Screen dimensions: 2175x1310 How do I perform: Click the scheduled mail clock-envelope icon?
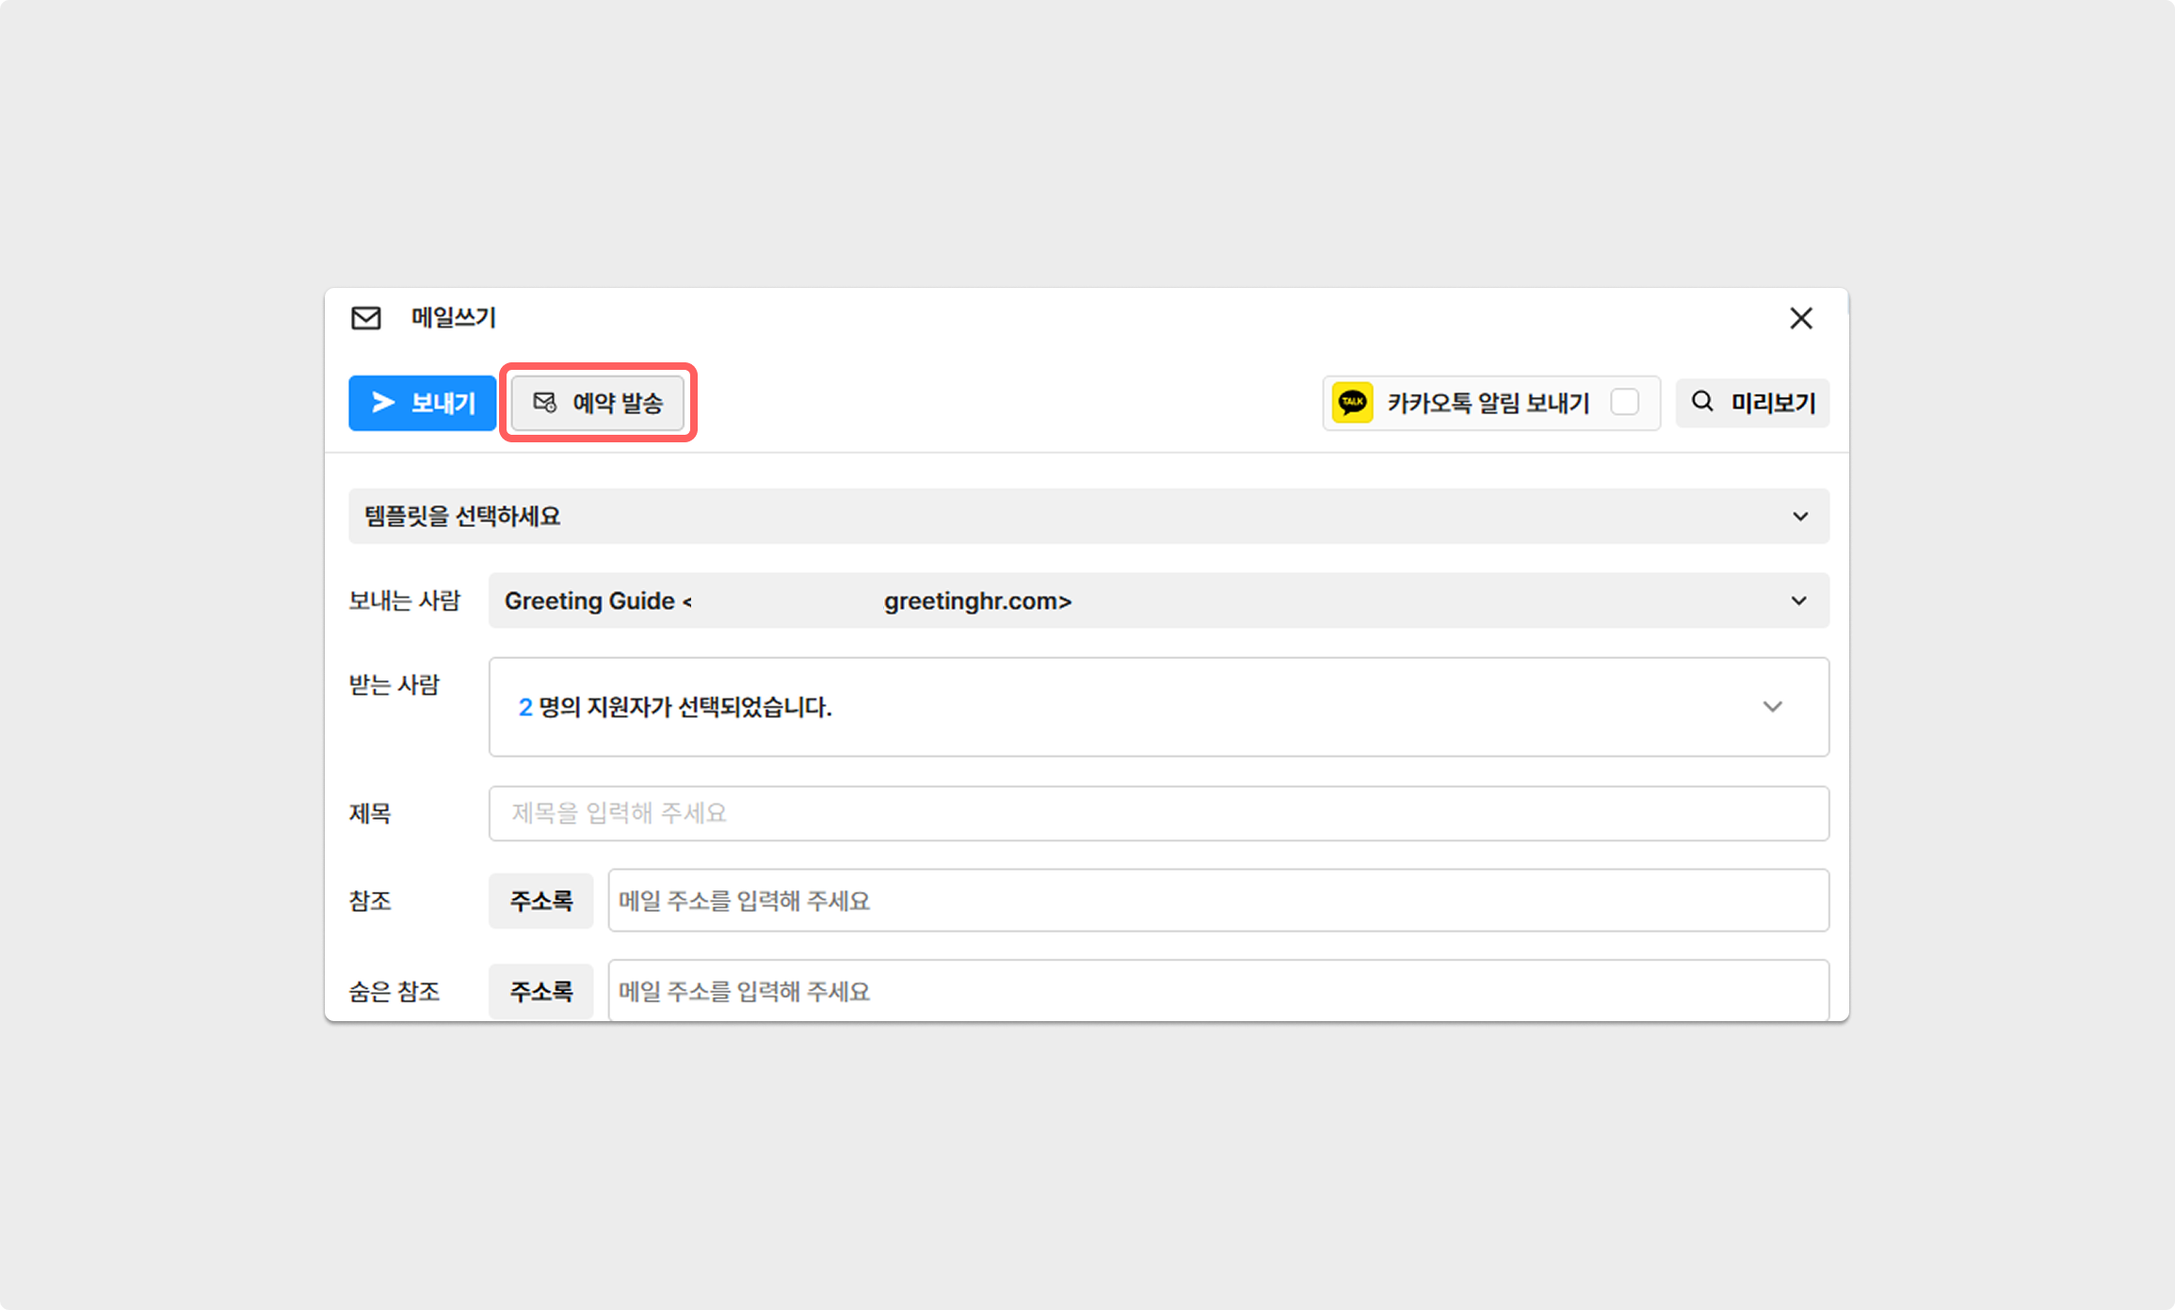click(545, 403)
